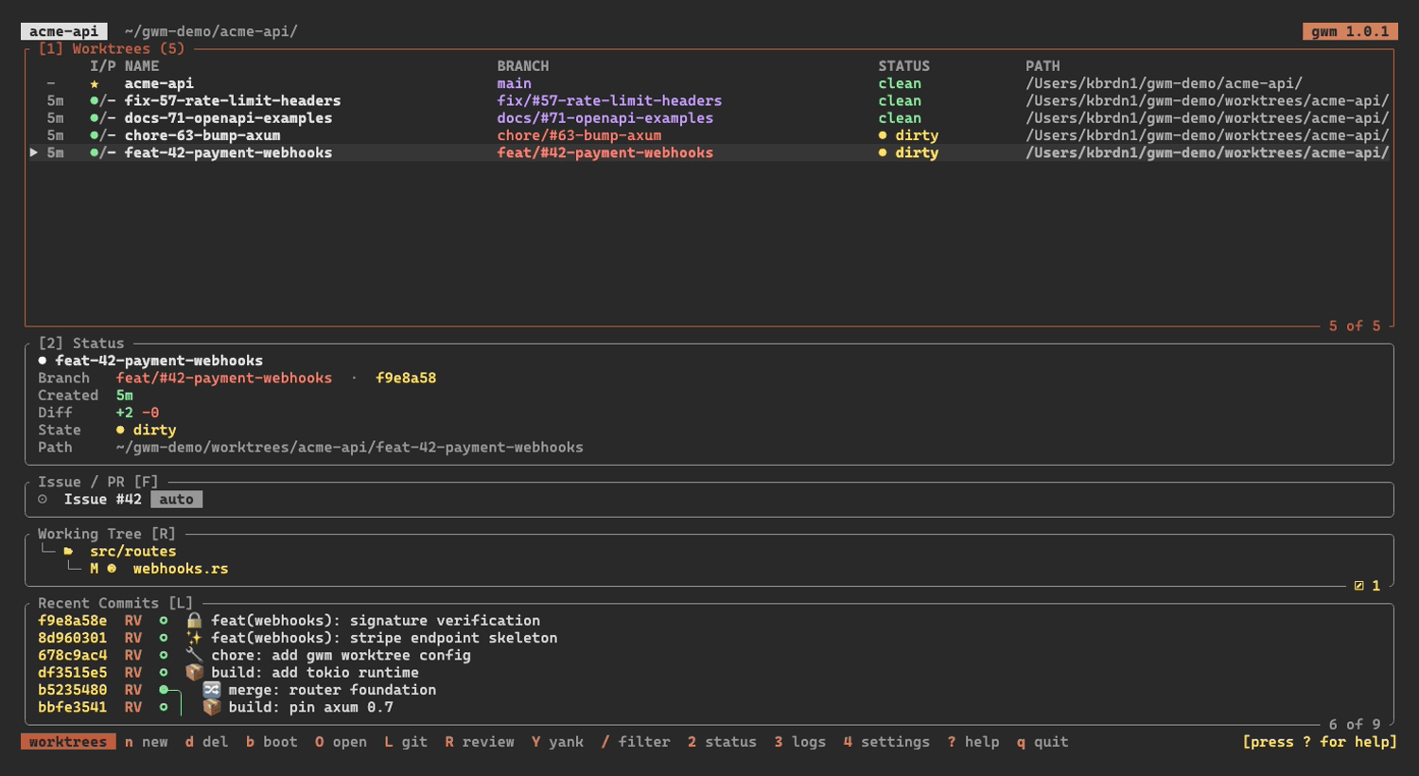Click commit hash bbfe3541
This screenshot has width=1419, height=776.
click(x=73, y=707)
